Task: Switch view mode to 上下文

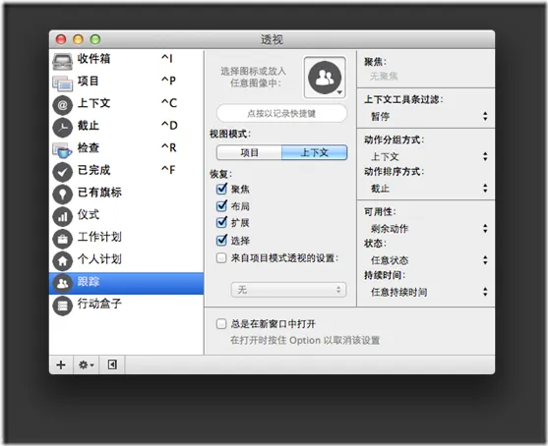Action: click(x=314, y=152)
